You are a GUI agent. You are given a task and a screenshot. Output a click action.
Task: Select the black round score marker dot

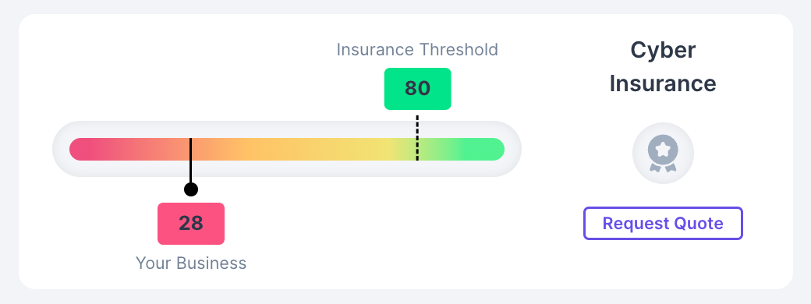(191, 189)
